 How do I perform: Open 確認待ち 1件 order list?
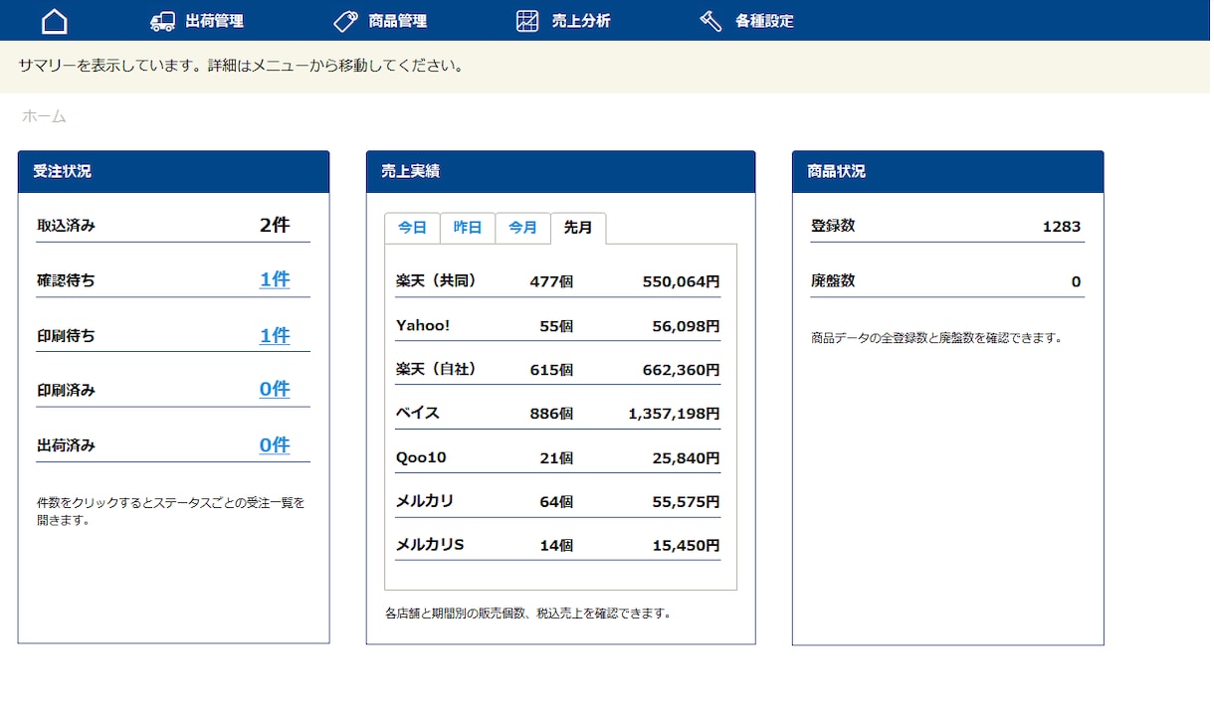(275, 279)
